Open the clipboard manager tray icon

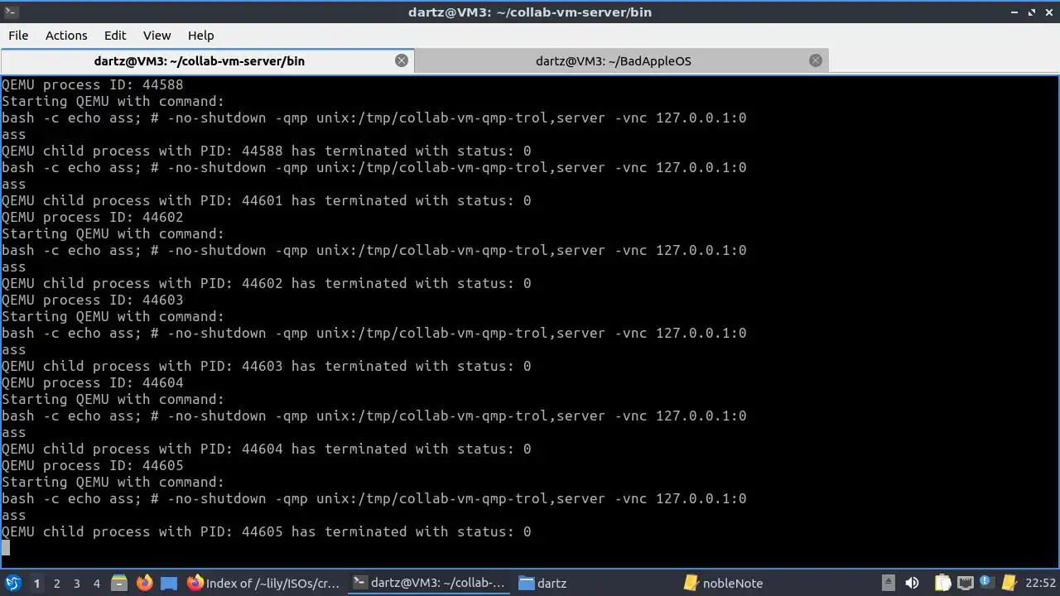coord(942,583)
